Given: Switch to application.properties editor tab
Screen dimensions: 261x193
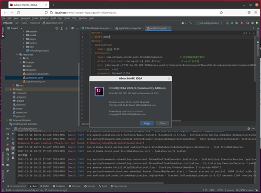Looking at the screenshot, I should click(130, 28).
